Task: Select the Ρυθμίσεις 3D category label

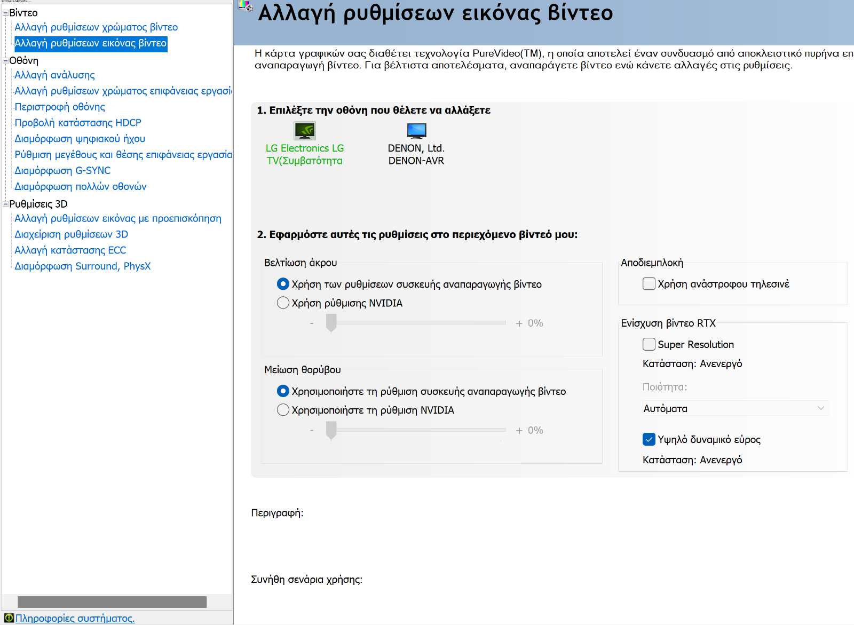Action: click(38, 204)
